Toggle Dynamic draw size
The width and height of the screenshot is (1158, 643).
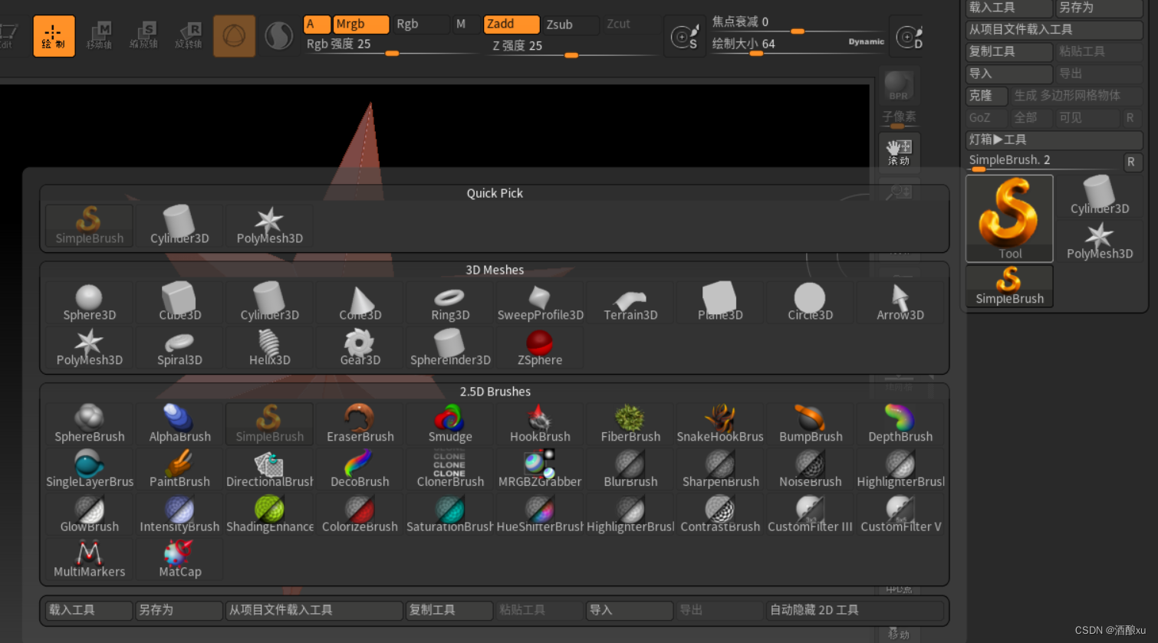(x=866, y=42)
